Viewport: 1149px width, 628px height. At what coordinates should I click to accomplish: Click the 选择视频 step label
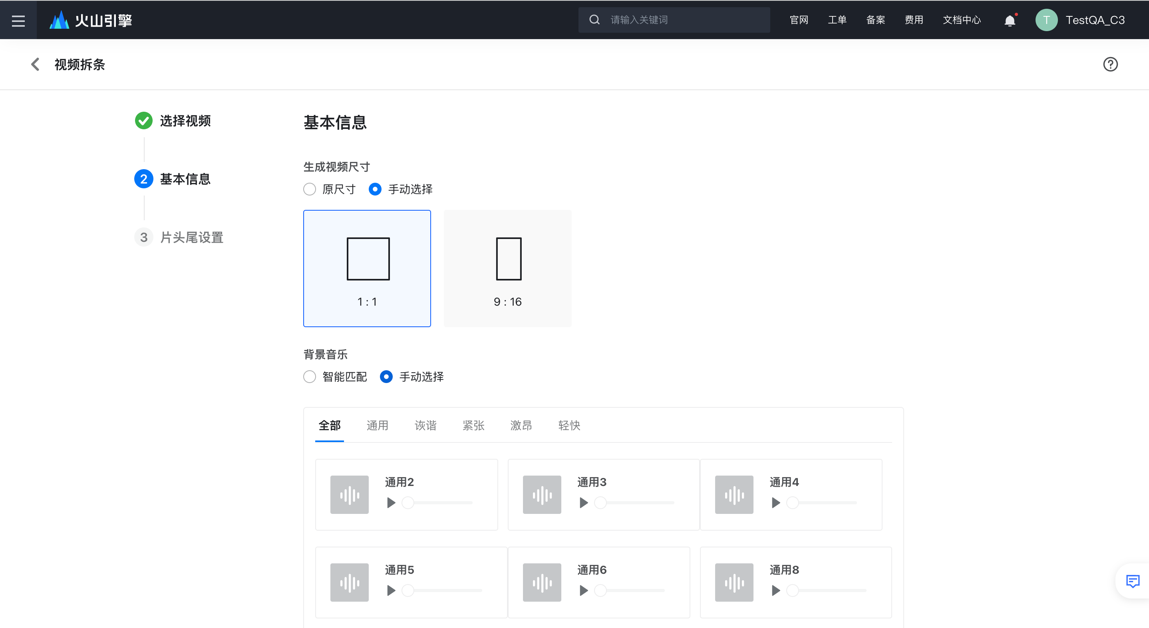185,121
